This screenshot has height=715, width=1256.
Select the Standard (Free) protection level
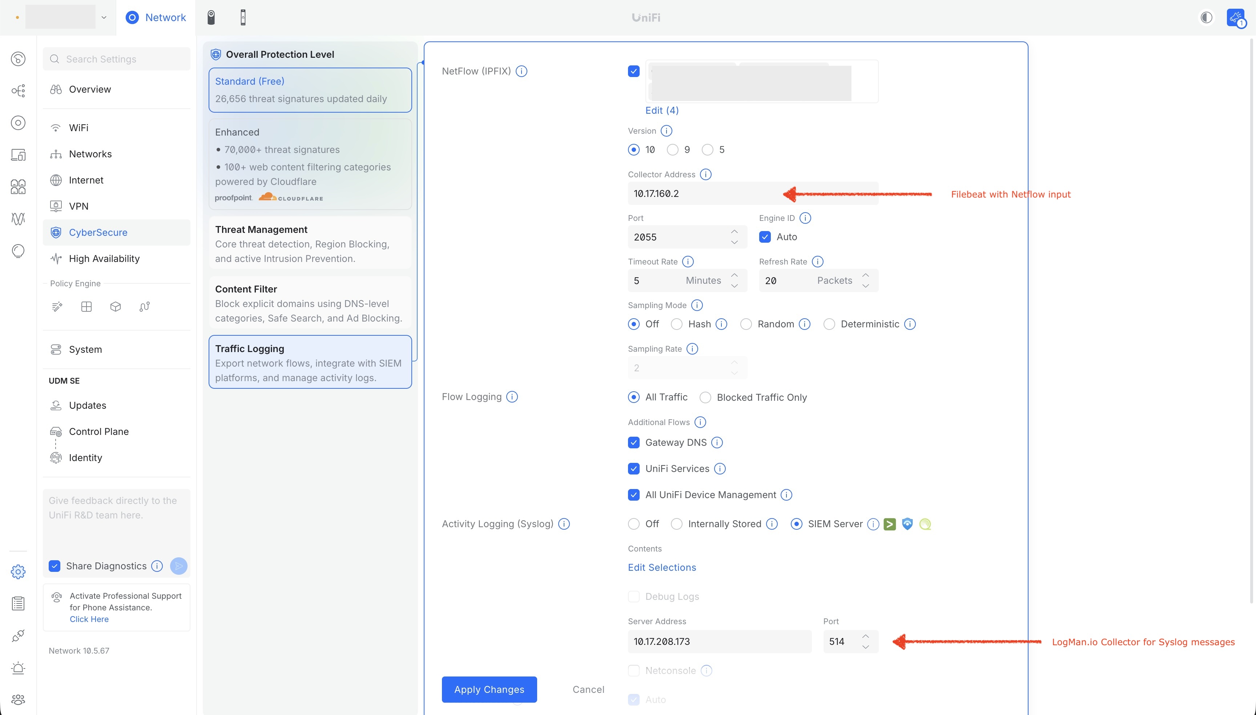pyautogui.click(x=310, y=90)
